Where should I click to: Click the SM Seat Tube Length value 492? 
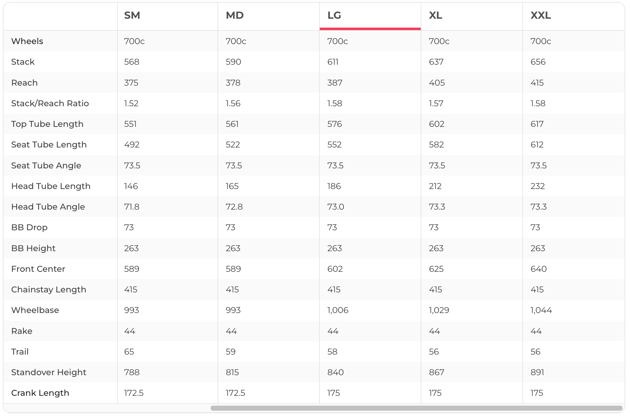click(x=132, y=145)
